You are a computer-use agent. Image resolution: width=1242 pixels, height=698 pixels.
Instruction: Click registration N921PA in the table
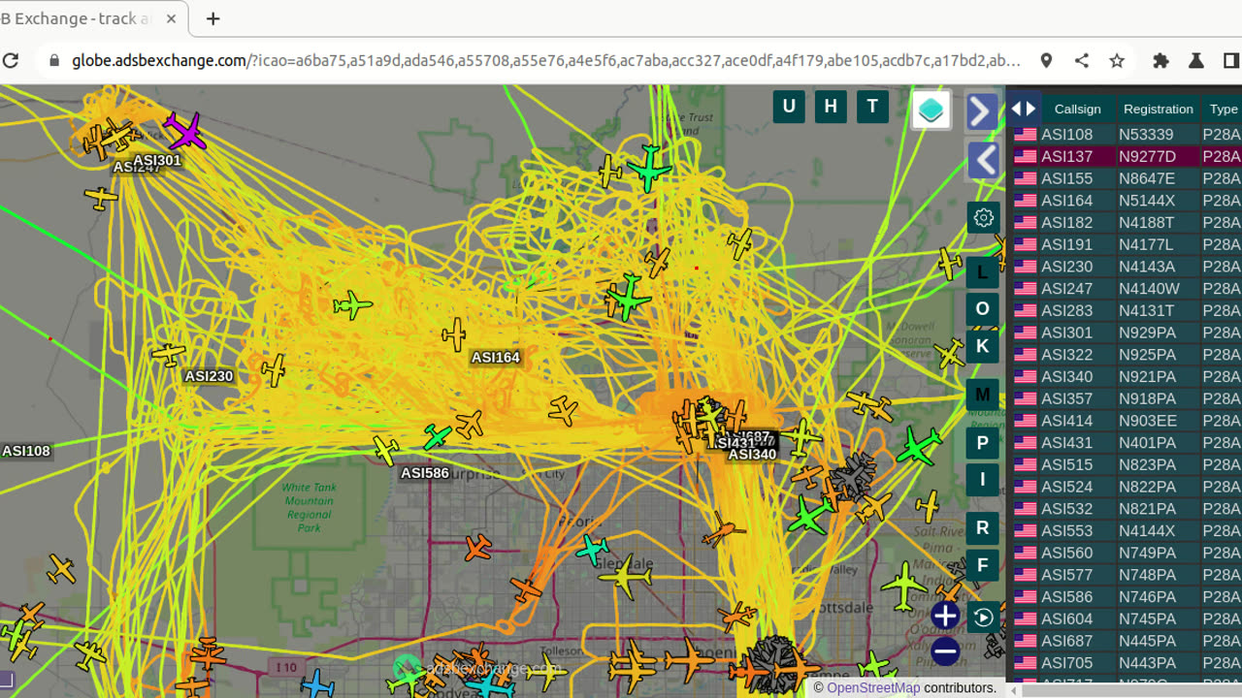coord(1147,376)
